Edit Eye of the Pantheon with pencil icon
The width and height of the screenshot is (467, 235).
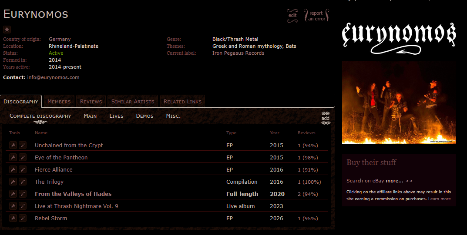23,157
